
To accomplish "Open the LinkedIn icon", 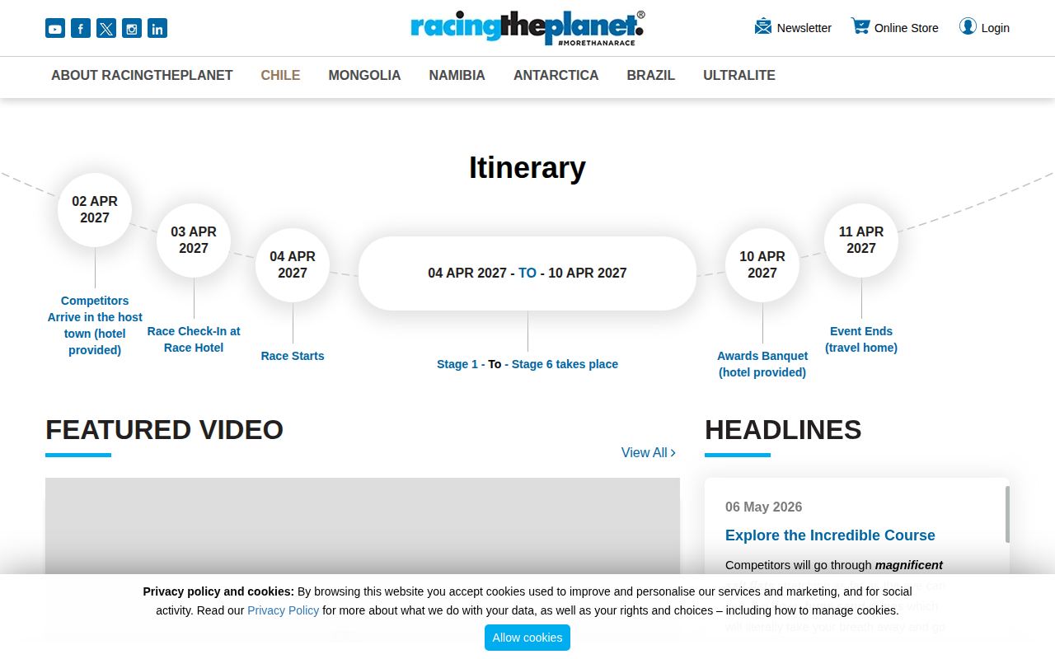I will tap(157, 29).
